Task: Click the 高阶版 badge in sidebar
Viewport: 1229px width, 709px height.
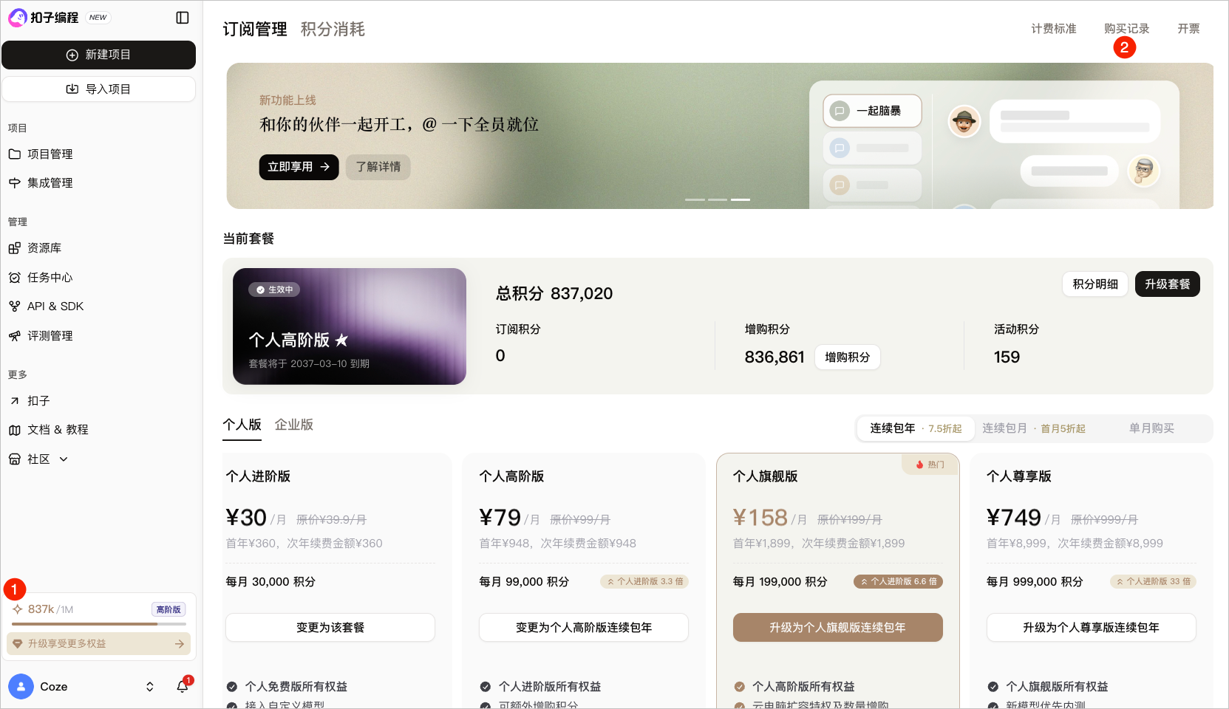Action: tap(168, 609)
